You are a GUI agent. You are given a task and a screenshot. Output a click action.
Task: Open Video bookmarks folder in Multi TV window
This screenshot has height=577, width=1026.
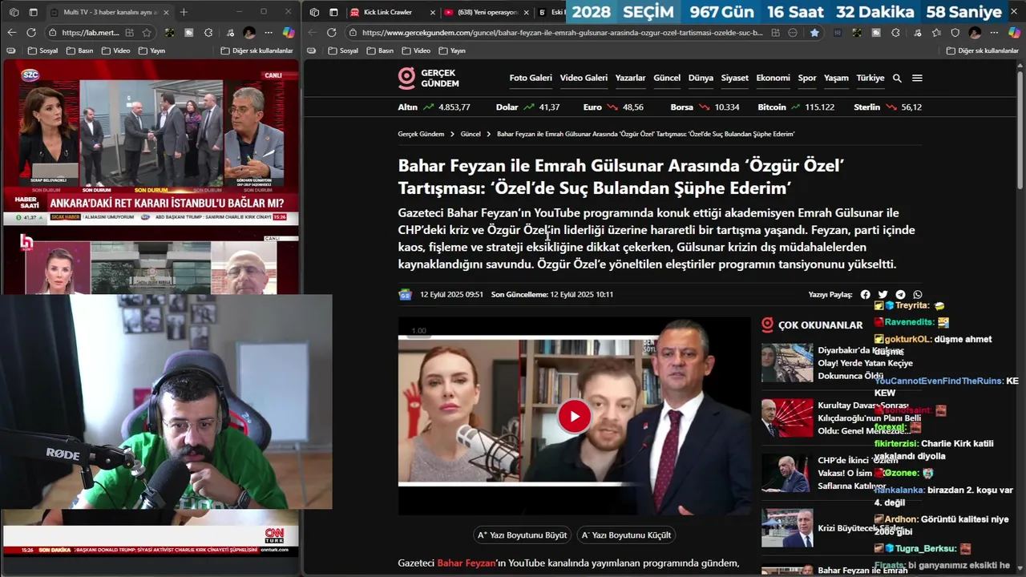[115, 50]
